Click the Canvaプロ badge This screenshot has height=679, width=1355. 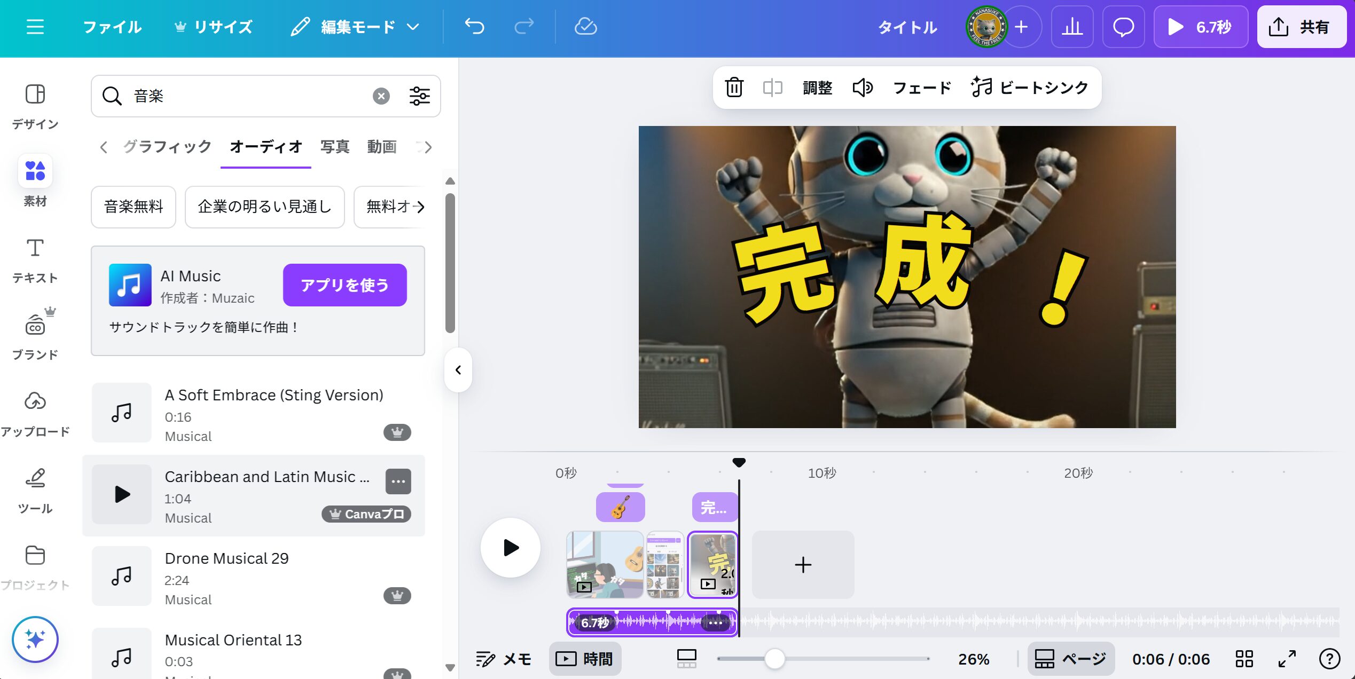366,514
